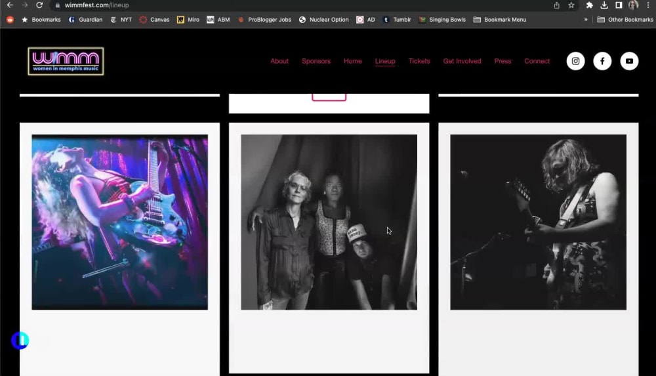
Task: Open the Chrome profile avatar
Action: [633, 5]
